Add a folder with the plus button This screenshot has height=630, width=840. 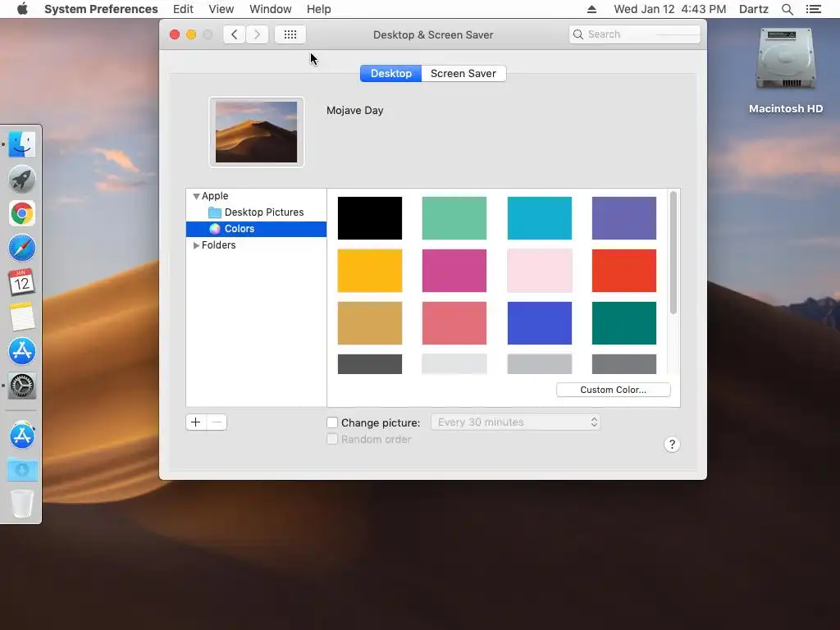196,422
